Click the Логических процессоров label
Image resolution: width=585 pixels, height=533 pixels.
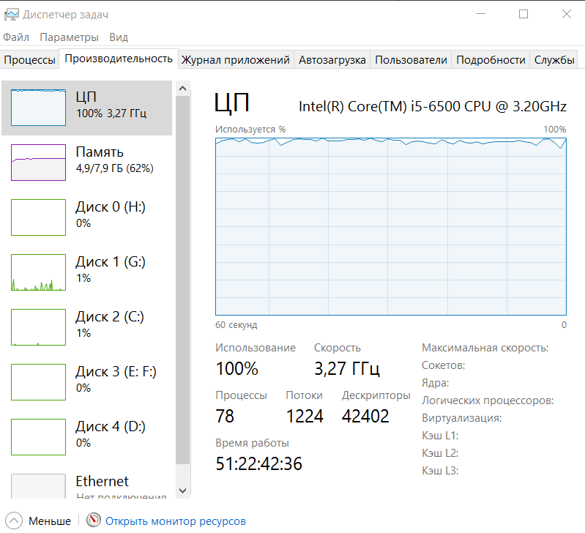(488, 400)
